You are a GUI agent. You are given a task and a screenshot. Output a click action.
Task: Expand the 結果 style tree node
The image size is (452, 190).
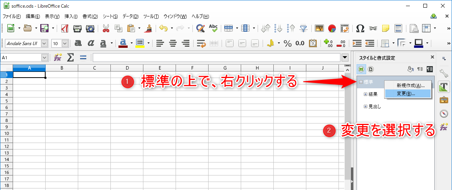click(365, 94)
